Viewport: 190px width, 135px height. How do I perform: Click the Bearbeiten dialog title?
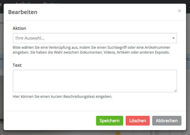[23, 12]
